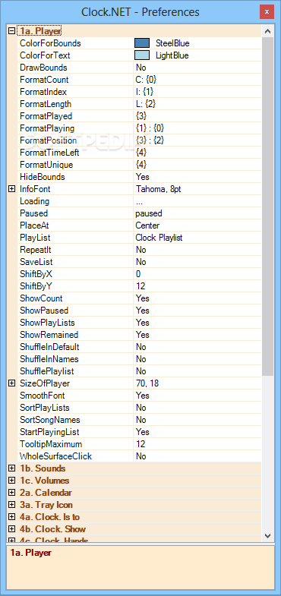Select the ShowRemained property name

pos(49,336)
